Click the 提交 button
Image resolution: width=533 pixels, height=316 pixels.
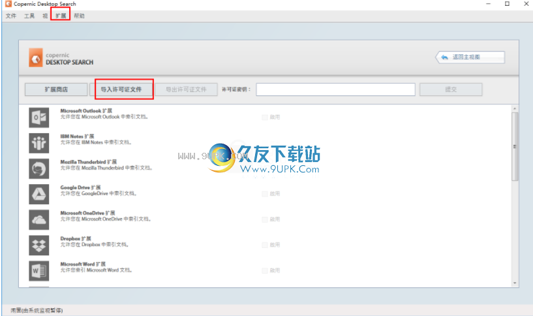451,89
